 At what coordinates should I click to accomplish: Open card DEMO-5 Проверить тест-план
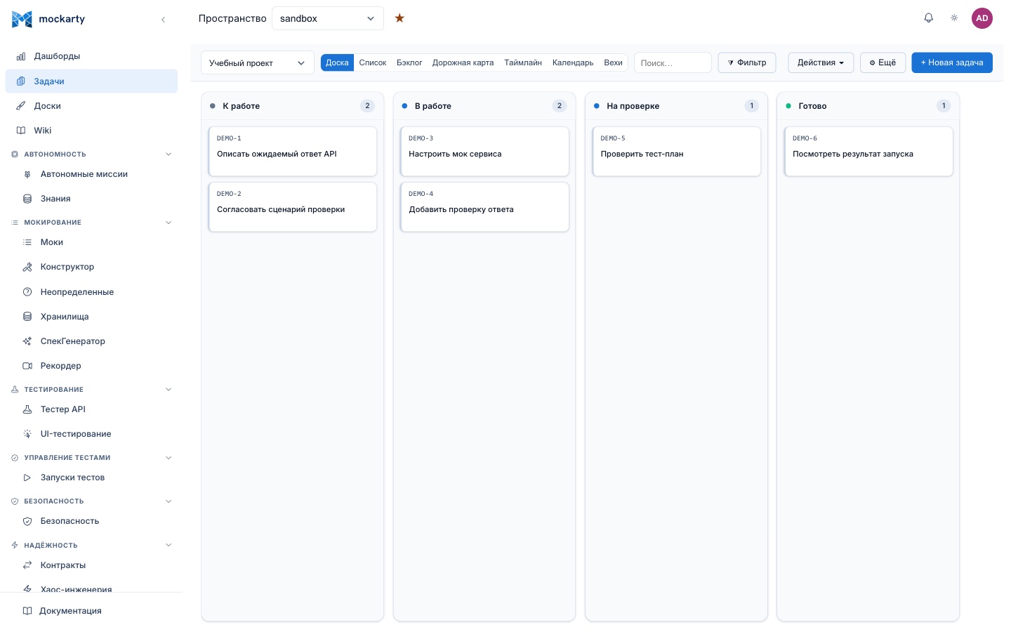(677, 151)
